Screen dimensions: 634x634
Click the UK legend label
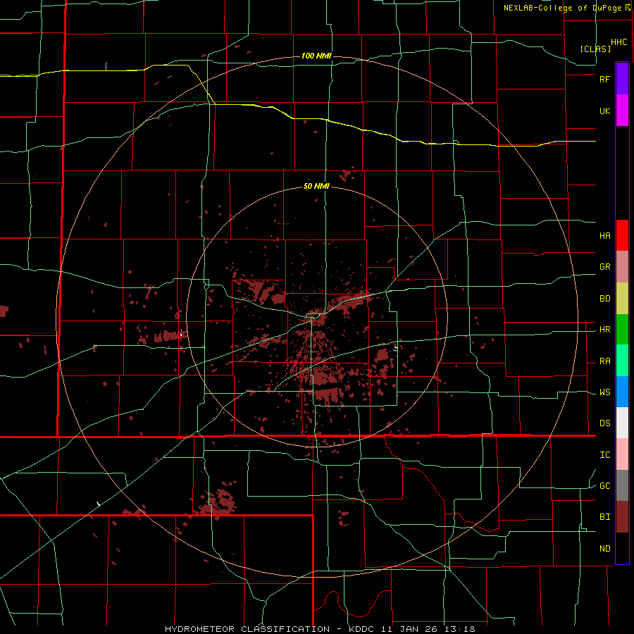pyautogui.click(x=604, y=111)
